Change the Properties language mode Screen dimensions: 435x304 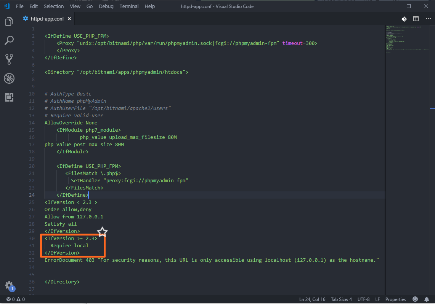click(395, 299)
